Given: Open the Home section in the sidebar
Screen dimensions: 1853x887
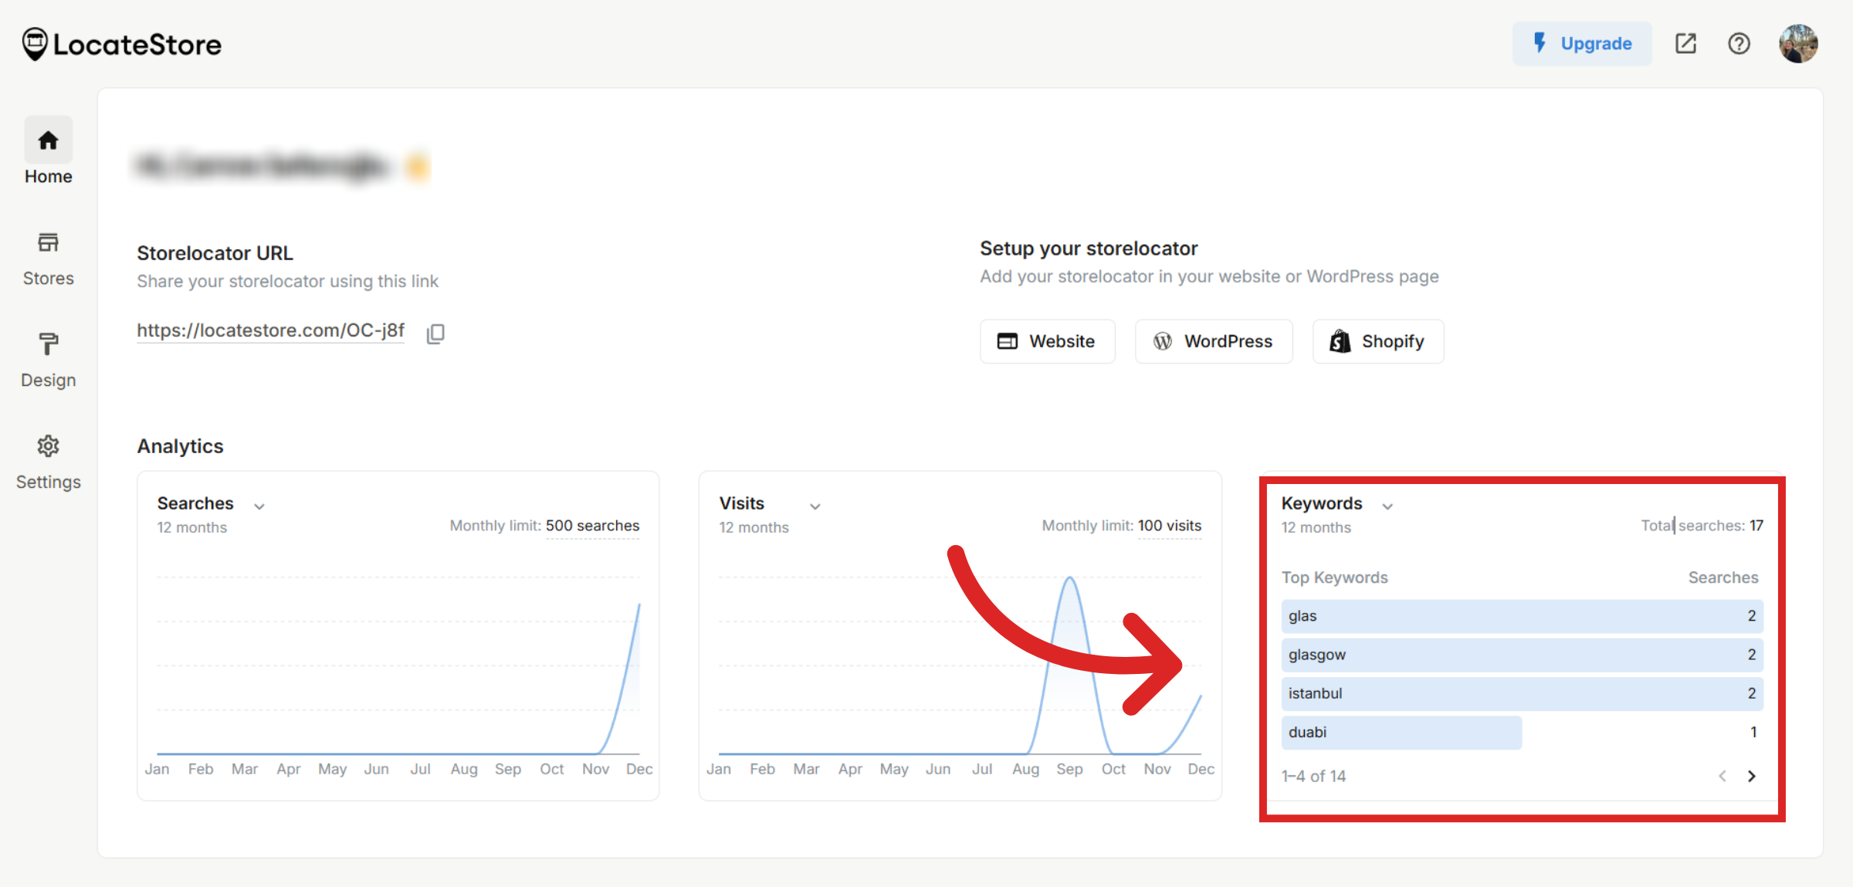Looking at the screenshot, I should click(48, 152).
